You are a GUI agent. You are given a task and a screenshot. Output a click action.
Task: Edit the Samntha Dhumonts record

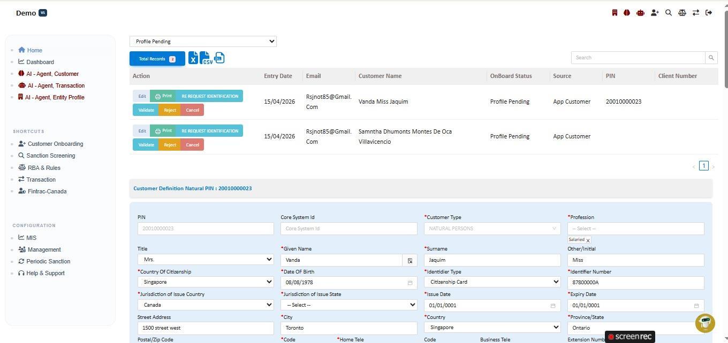(142, 131)
